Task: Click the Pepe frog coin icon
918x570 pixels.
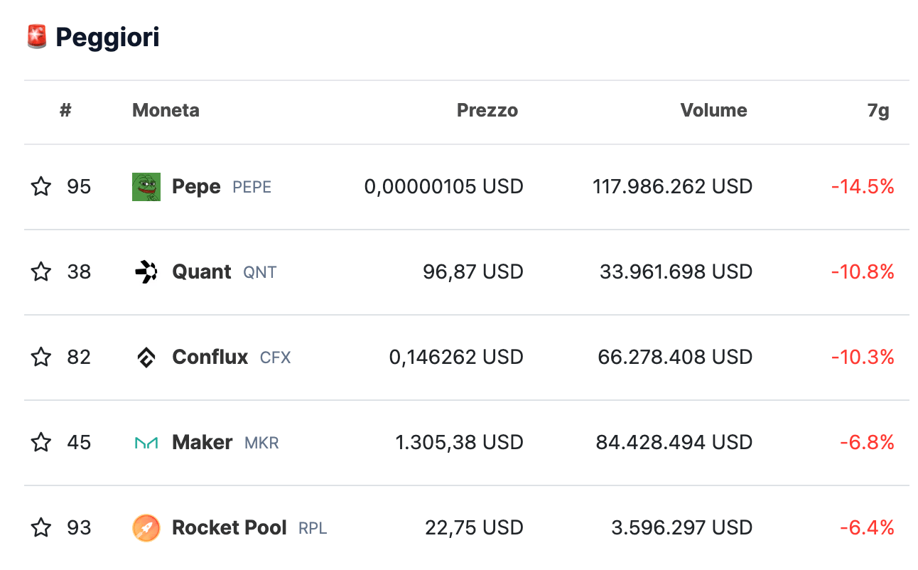Action: (x=146, y=187)
